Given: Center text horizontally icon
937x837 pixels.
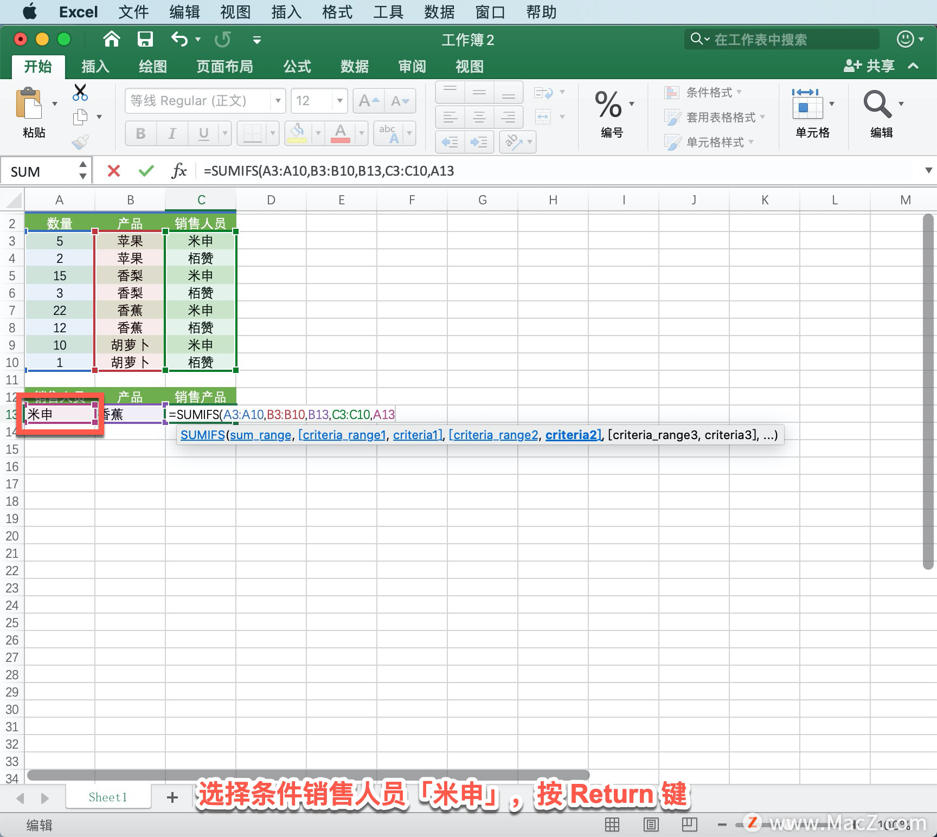Looking at the screenshot, I should pyautogui.click(x=479, y=117).
